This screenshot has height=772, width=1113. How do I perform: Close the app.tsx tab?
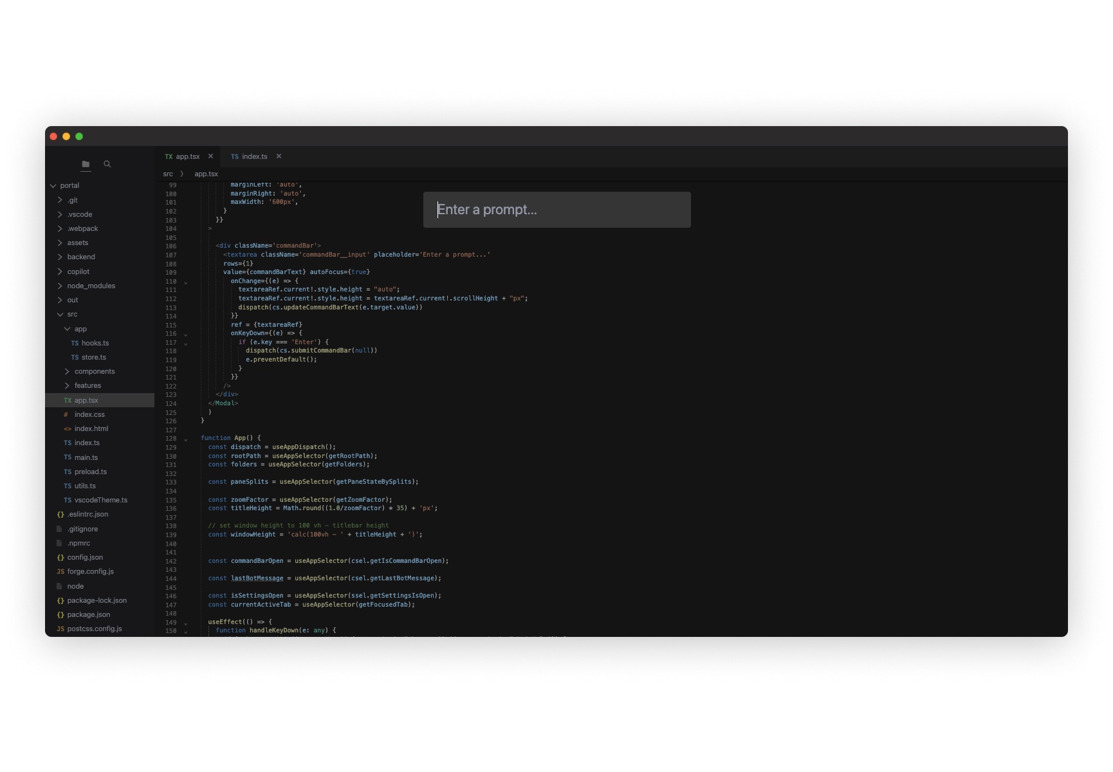[210, 156]
